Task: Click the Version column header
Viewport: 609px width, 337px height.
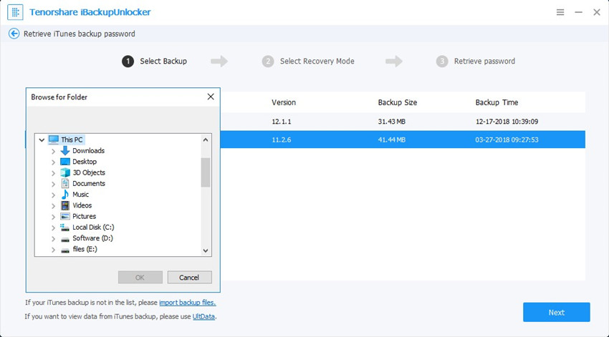Action: [x=284, y=102]
